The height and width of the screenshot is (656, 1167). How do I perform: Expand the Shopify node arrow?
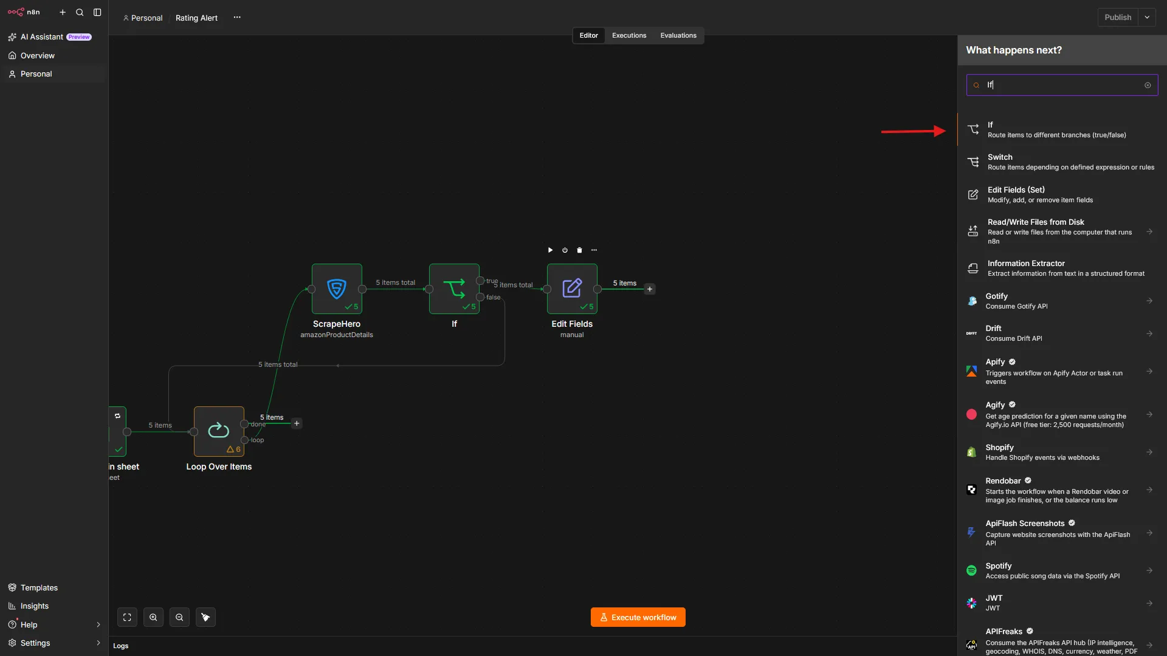1149,452
